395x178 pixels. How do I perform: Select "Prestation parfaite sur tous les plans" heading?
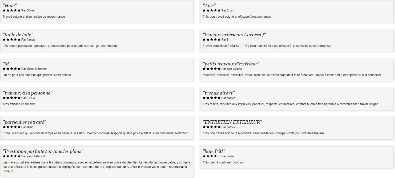43,151
